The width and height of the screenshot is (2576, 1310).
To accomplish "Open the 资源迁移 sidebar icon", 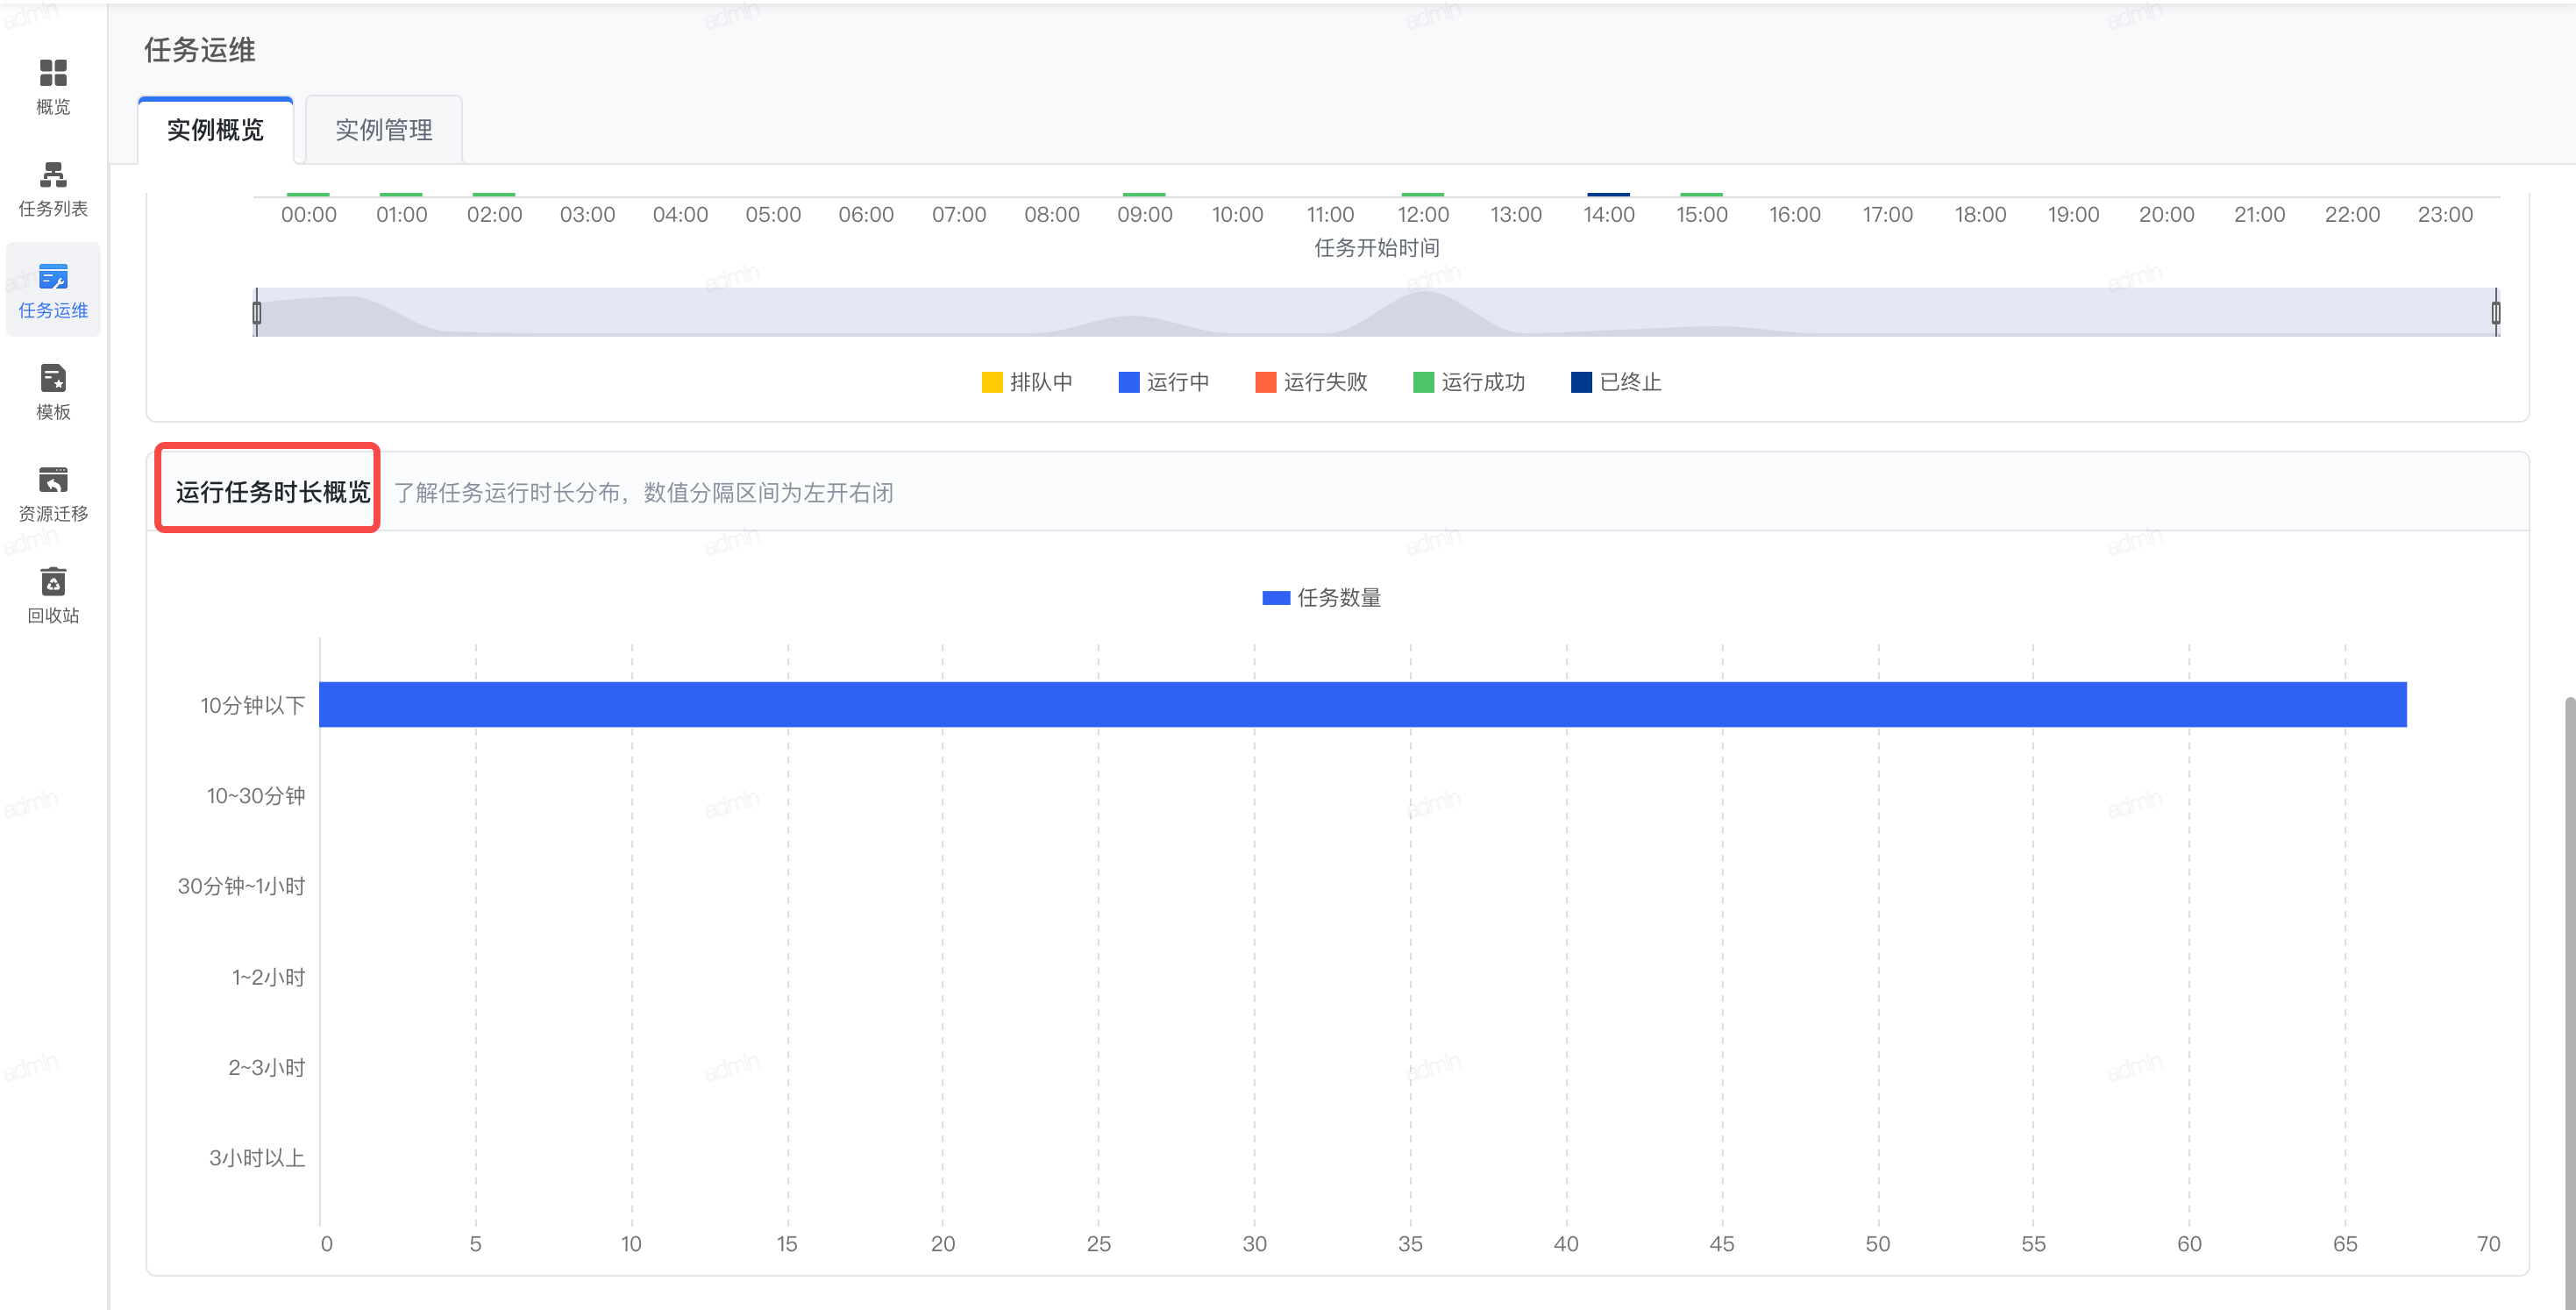I will pyautogui.click(x=53, y=480).
